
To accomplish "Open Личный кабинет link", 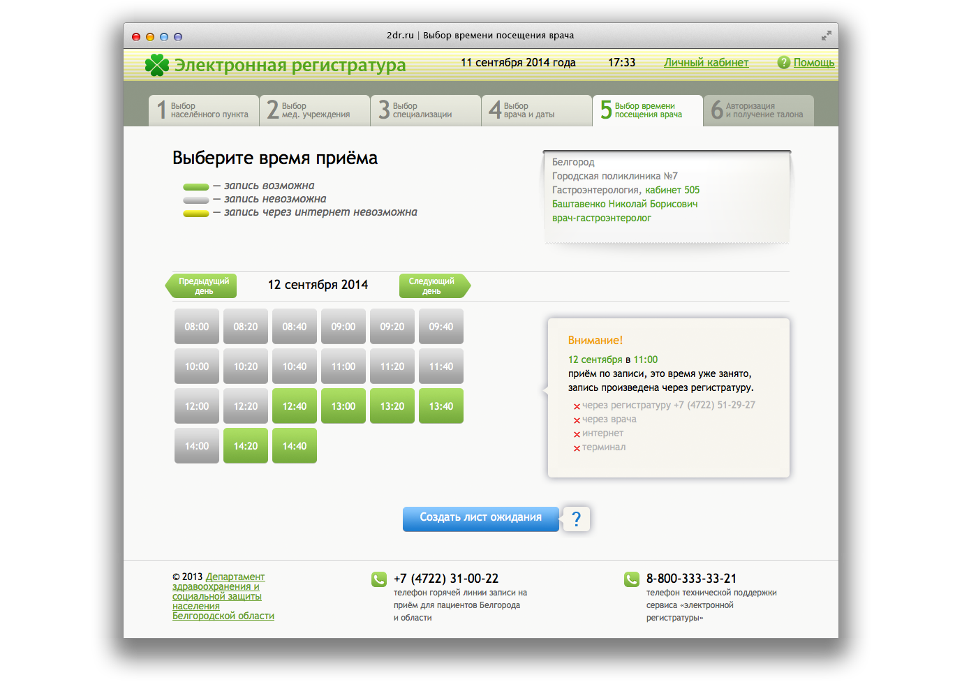I will coord(706,63).
